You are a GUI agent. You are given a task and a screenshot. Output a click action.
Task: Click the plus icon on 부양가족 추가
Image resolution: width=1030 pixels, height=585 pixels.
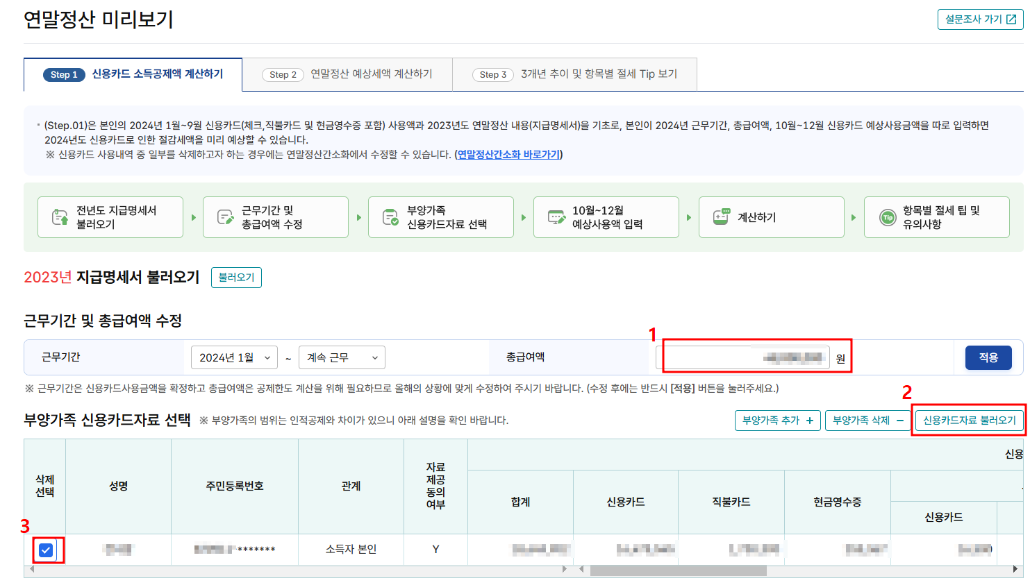click(x=808, y=420)
